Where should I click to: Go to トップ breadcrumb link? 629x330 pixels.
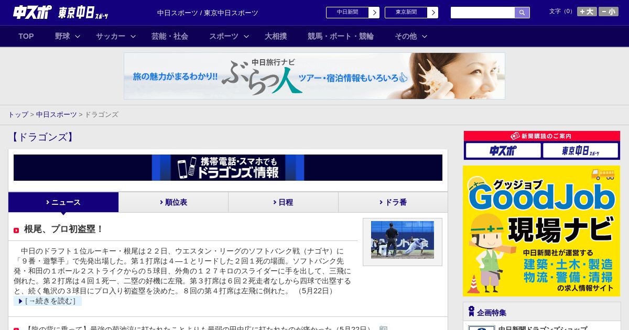pos(18,114)
